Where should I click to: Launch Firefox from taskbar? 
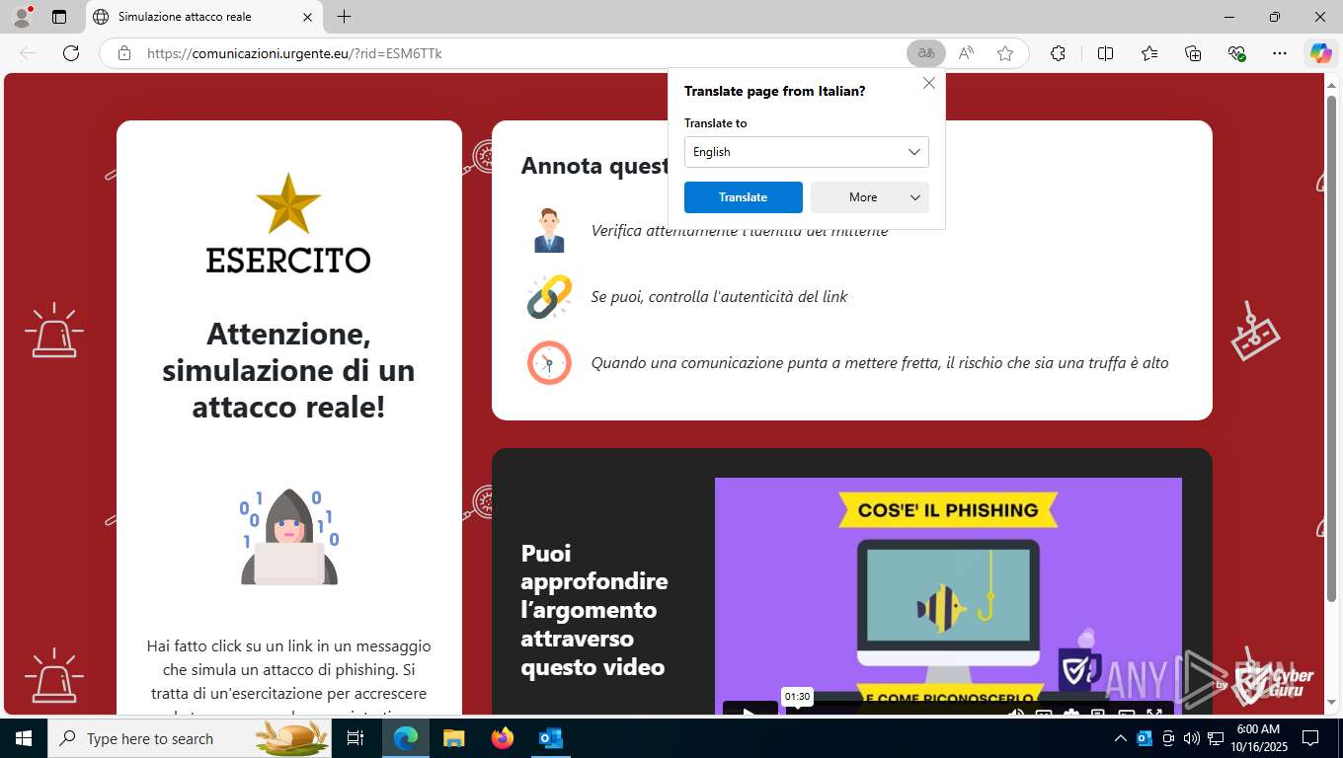click(x=503, y=738)
